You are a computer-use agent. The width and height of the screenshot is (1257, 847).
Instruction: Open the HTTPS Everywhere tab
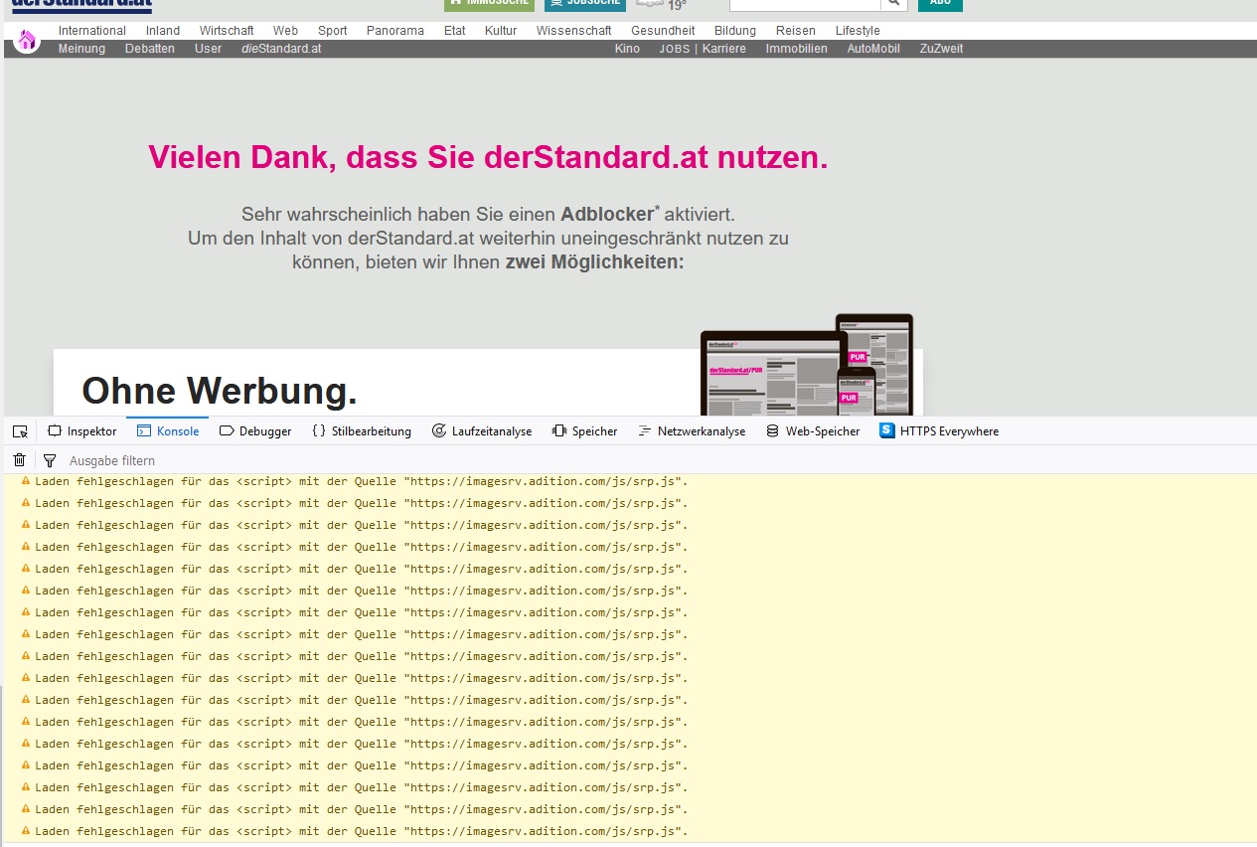pos(939,431)
